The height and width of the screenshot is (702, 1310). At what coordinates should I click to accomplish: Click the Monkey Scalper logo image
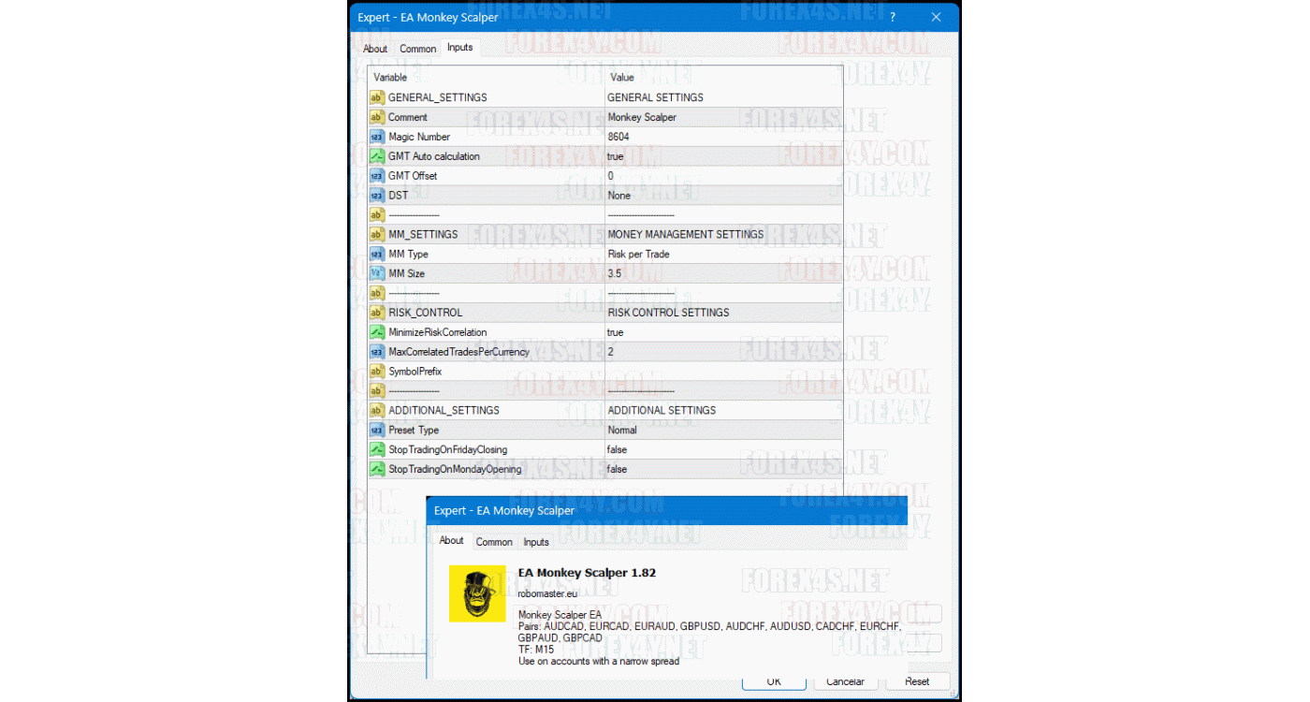(477, 593)
